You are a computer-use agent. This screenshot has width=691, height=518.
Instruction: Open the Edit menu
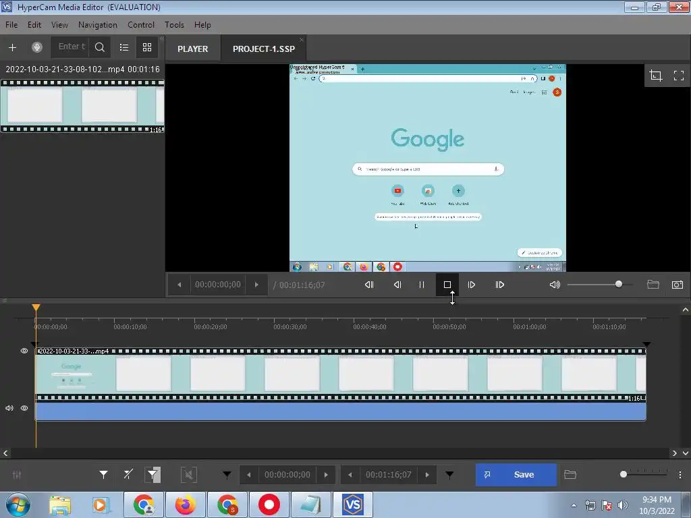(34, 25)
